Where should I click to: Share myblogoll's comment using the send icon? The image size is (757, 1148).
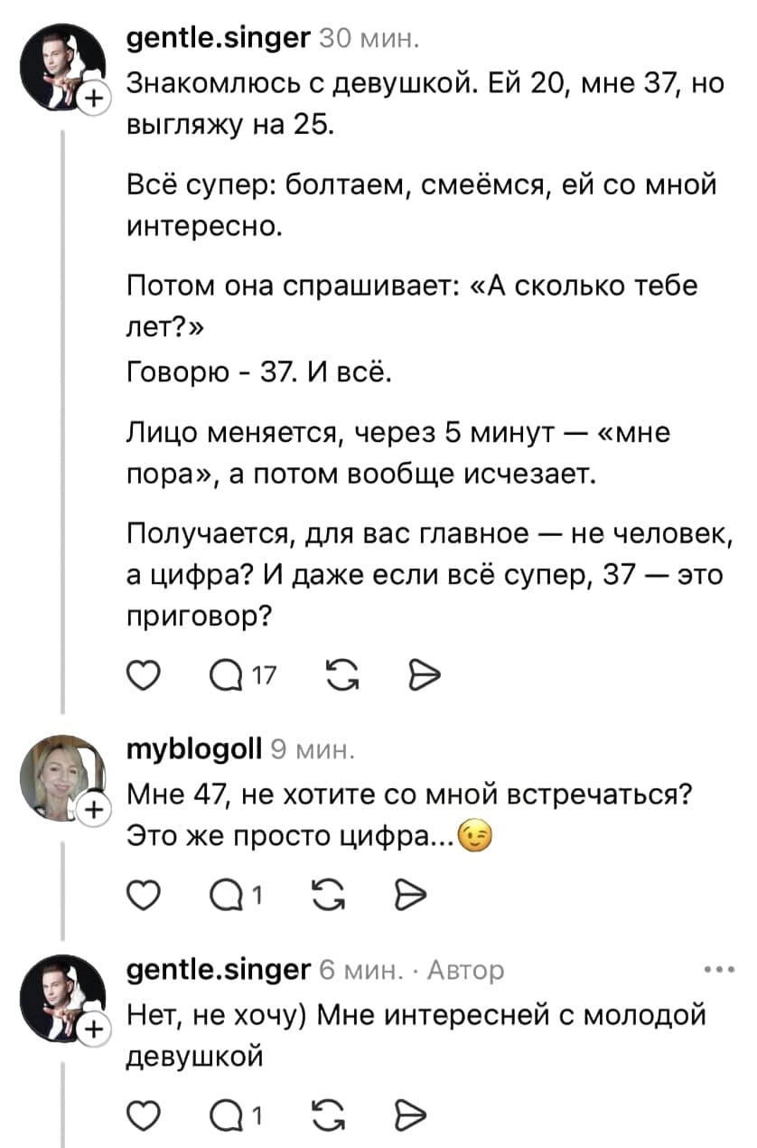[413, 894]
